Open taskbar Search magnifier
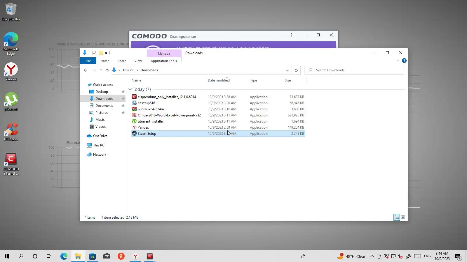467x262 pixels. pos(21,256)
